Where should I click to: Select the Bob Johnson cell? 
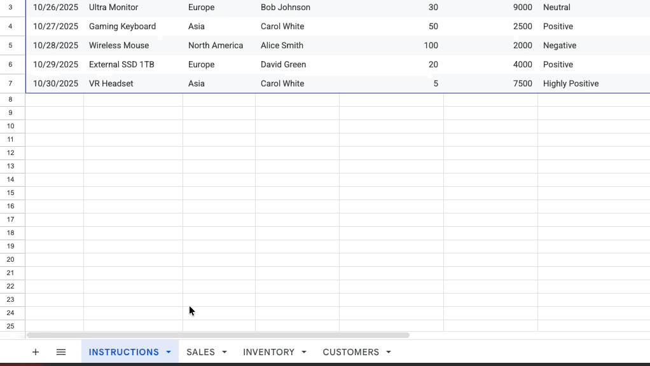point(297,8)
